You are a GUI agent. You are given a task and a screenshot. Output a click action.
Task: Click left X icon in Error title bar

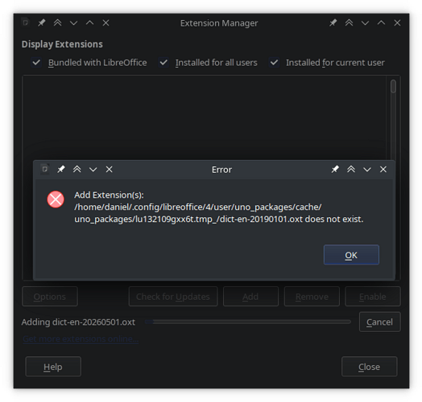[x=109, y=170]
